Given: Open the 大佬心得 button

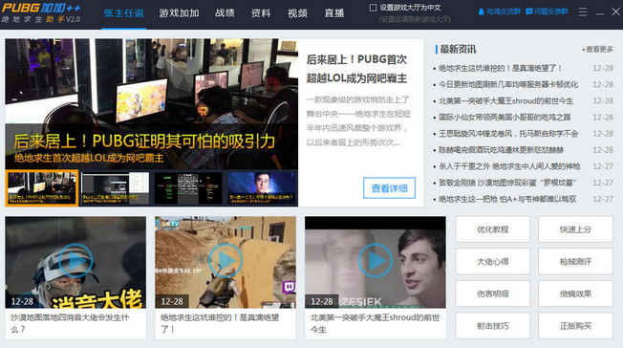Looking at the screenshot, I should click(x=493, y=262).
